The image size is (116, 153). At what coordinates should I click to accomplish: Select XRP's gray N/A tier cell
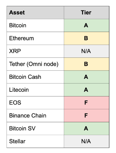(x=86, y=51)
